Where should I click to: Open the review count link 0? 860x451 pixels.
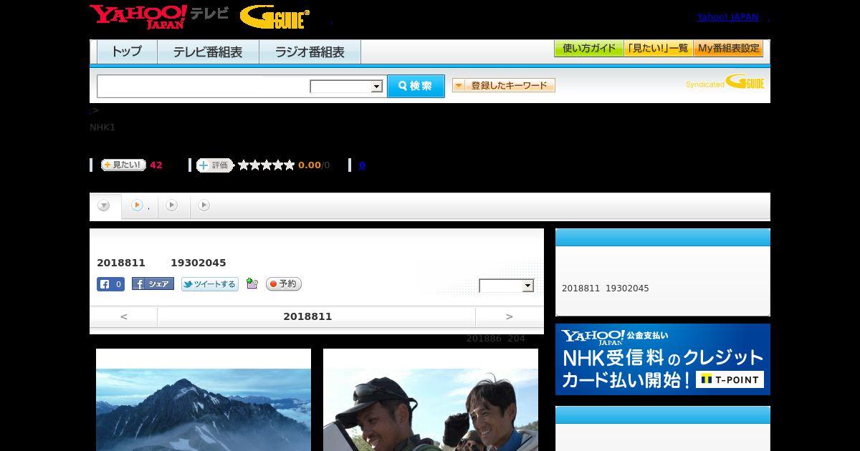pos(362,165)
